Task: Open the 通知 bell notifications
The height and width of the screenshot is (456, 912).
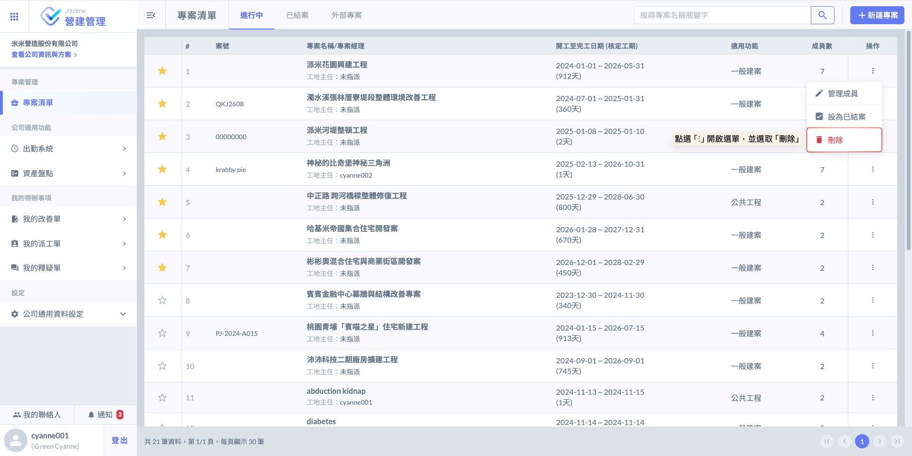Action: [x=105, y=415]
